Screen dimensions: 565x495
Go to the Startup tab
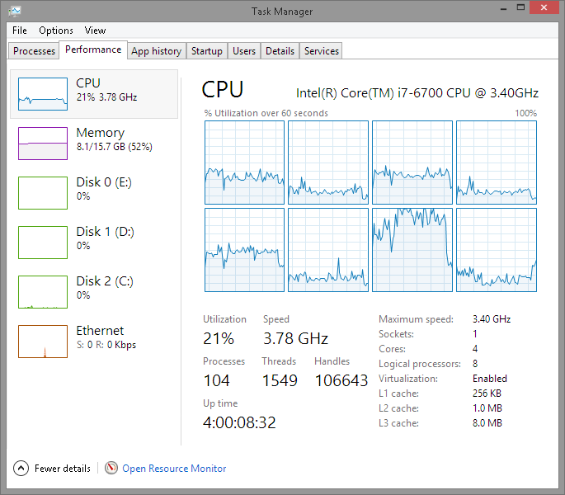(206, 51)
